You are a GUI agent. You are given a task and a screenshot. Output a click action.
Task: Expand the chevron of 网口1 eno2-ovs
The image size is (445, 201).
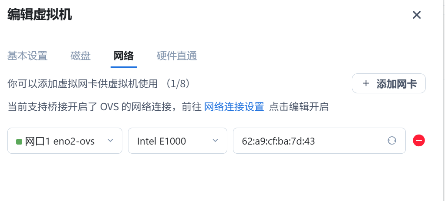pos(111,140)
